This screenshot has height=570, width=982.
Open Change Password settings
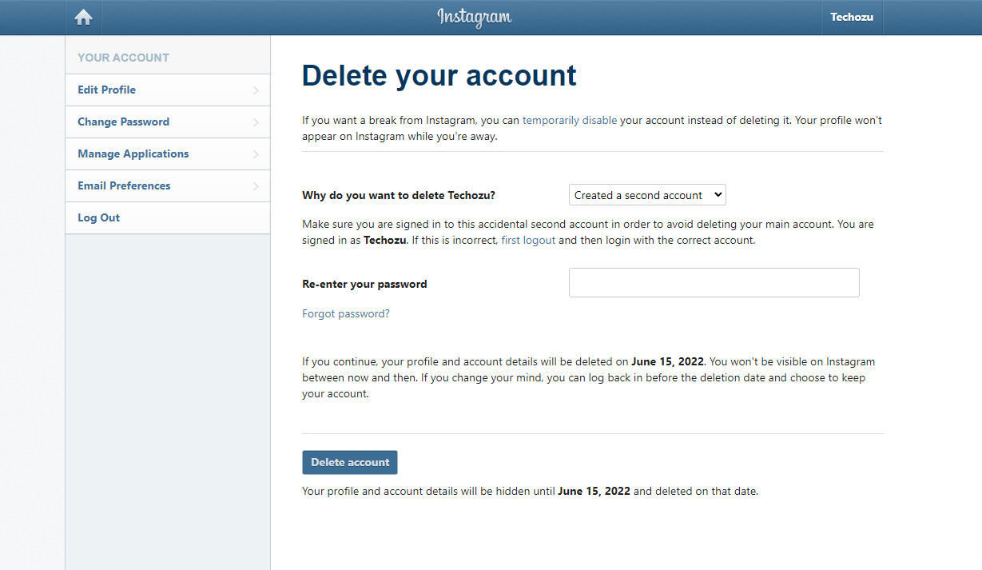click(x=123, y=122)
